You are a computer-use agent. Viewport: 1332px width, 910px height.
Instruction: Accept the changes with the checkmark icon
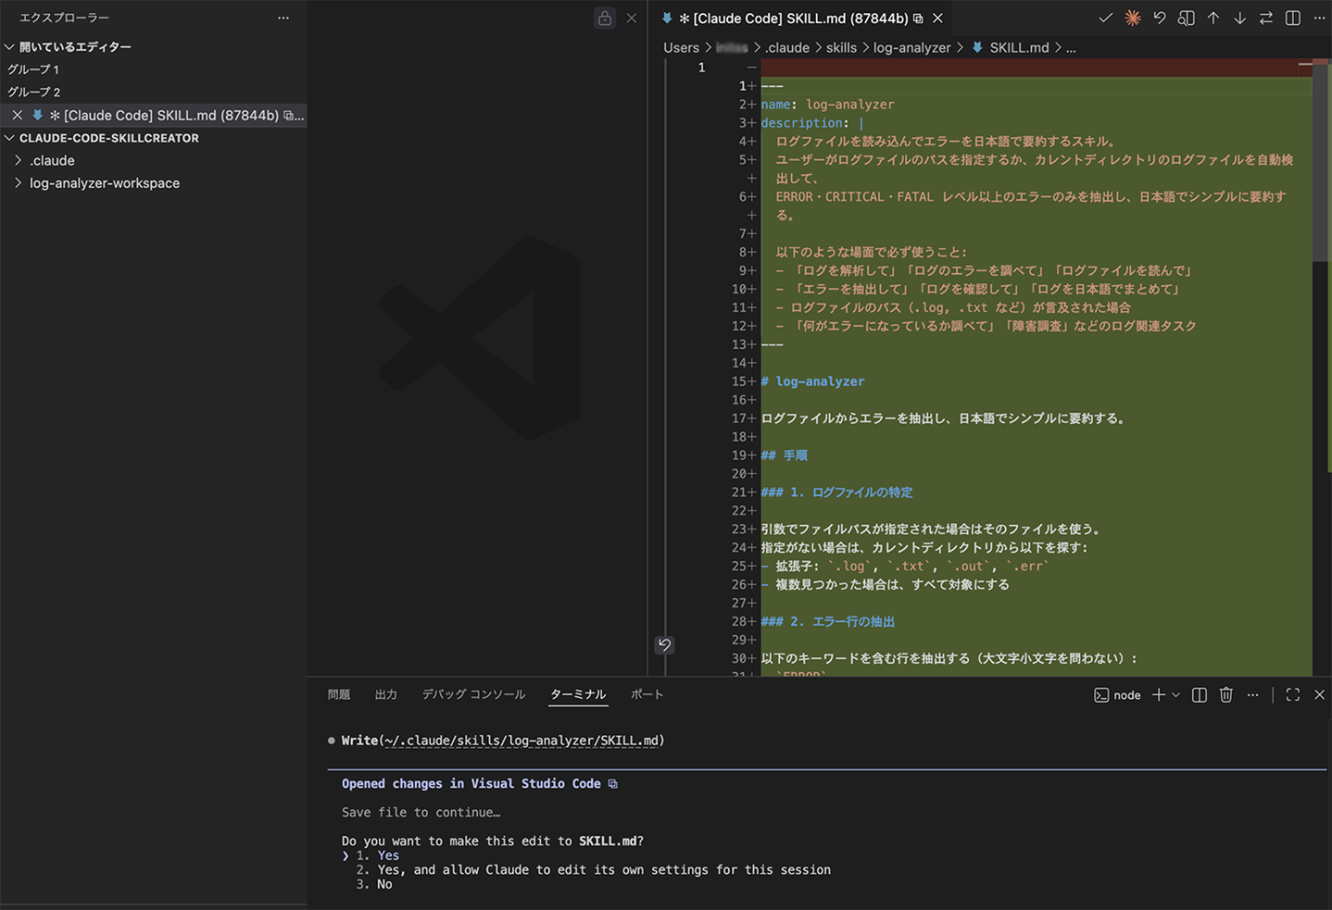coord(1105,18)
